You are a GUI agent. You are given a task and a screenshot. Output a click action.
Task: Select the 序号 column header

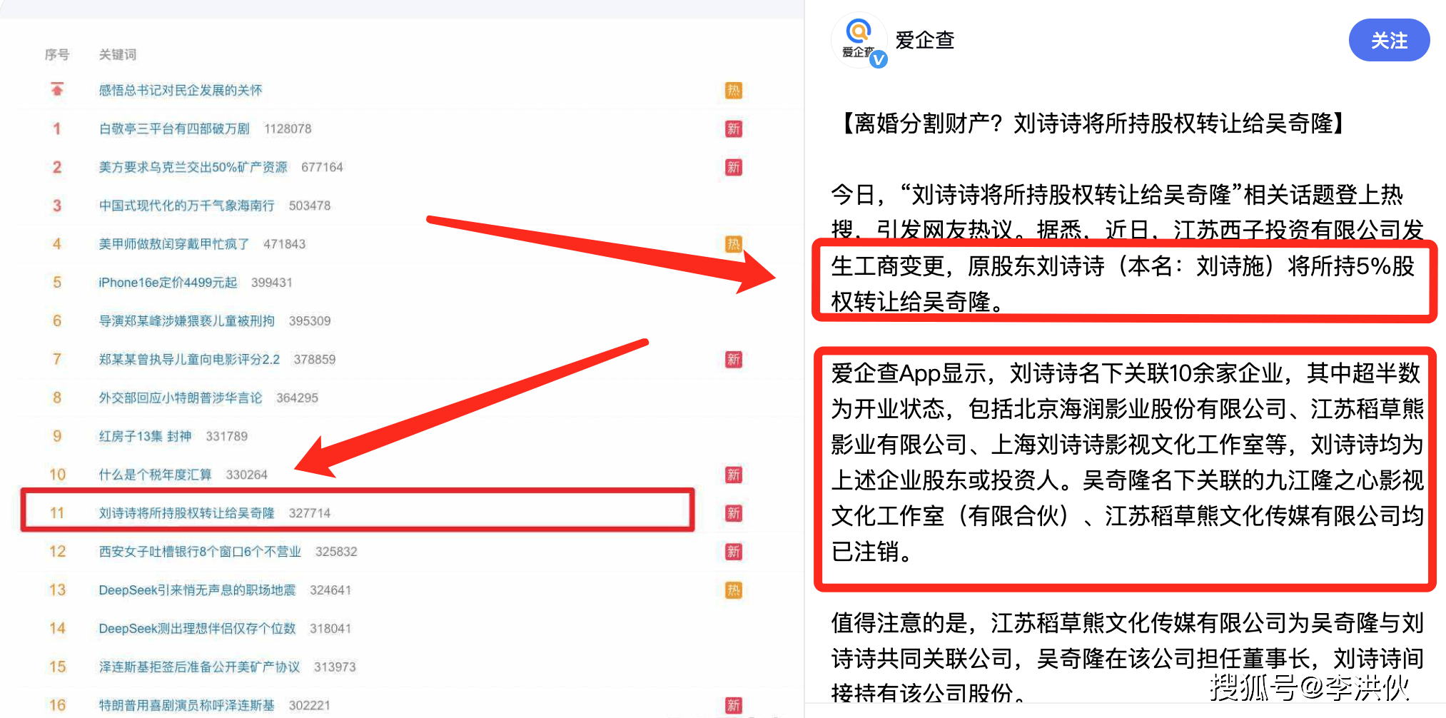57,55
